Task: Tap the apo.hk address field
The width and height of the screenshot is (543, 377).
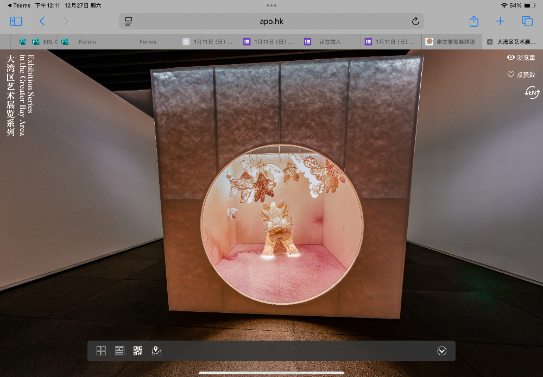Action: point(271,21)
